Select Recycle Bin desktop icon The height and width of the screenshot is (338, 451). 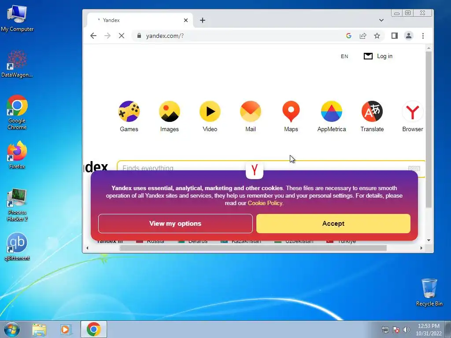(x=429, y=292)
